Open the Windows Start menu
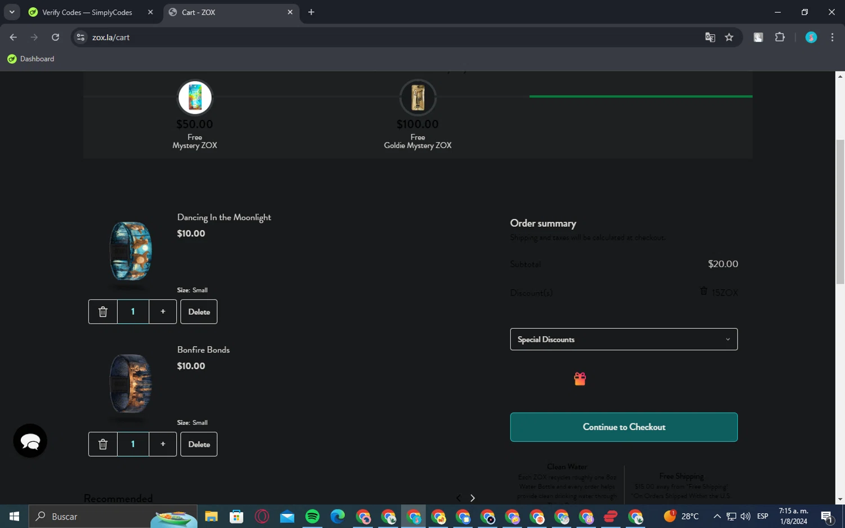The height and width of the screenshot is (528, 845). click(x=14, y=516)
